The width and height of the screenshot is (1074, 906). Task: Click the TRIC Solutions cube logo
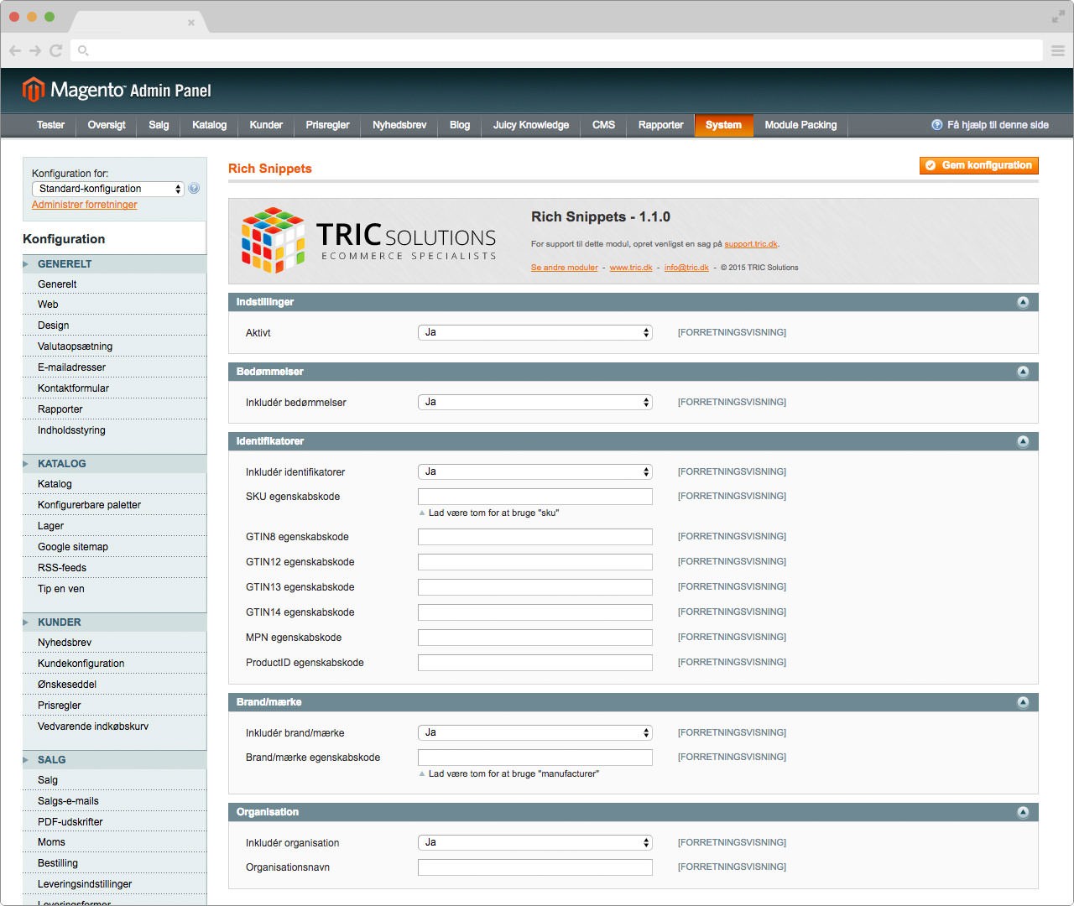[272, 240]
